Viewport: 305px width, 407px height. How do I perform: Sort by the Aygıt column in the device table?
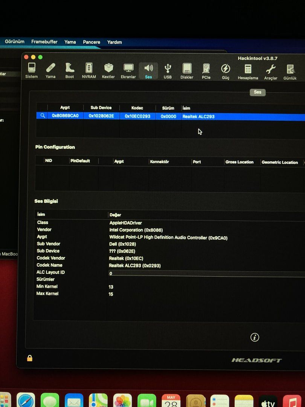click(65, 107)
